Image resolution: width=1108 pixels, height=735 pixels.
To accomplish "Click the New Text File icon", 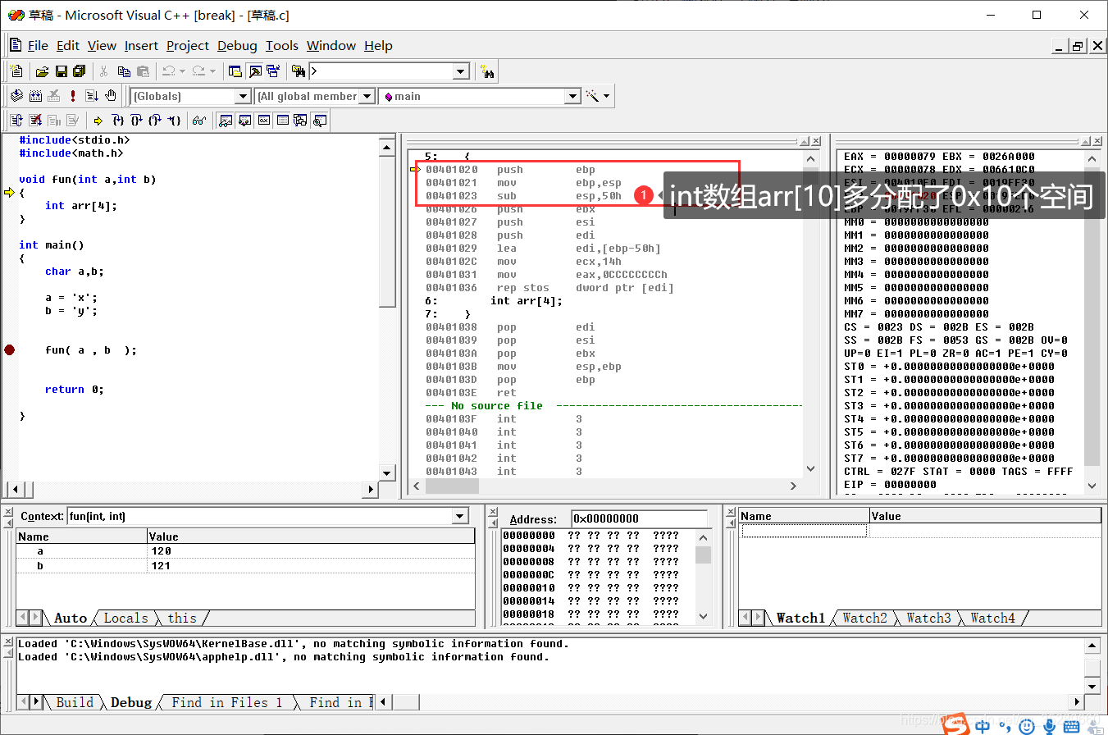I will point(16,71).
